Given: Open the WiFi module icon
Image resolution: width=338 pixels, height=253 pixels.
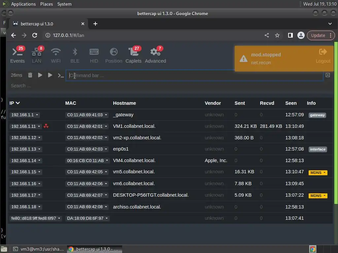Looking at the screenshot, I should tap(55, 52).
